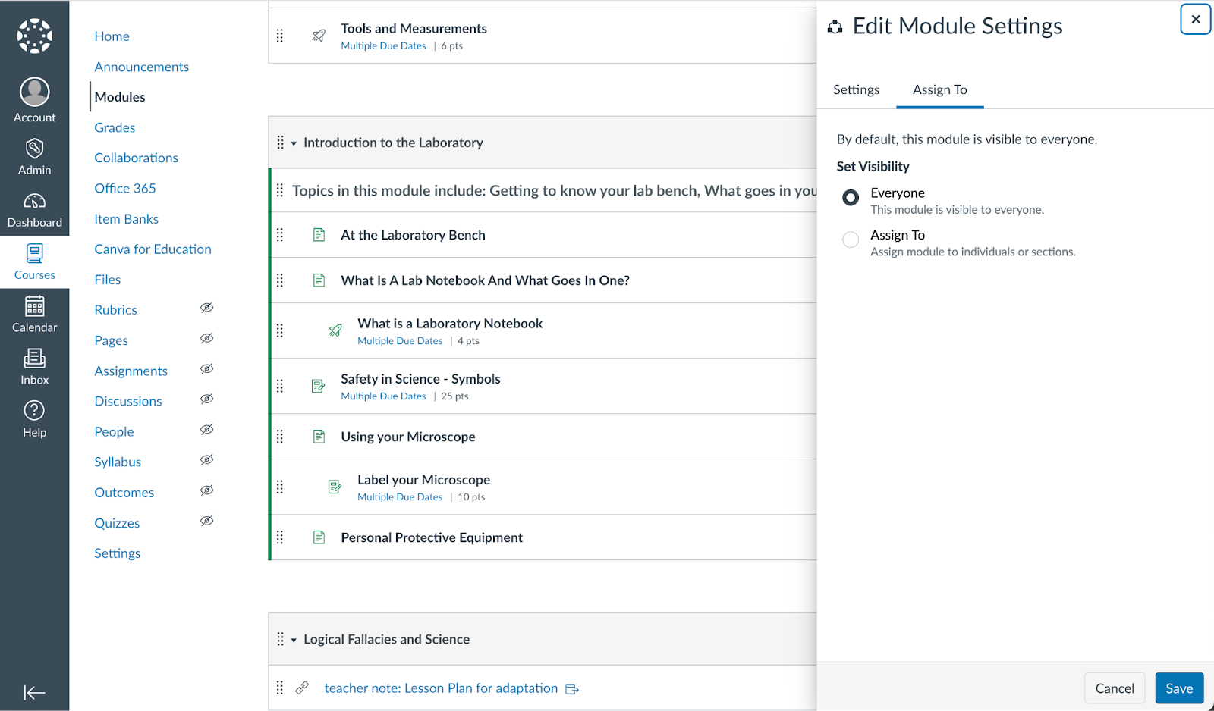Viewport: 1214px width, 711px height.
Task: Select the Assign To tab
Action: pyautogui.click(x=939, y=90)
